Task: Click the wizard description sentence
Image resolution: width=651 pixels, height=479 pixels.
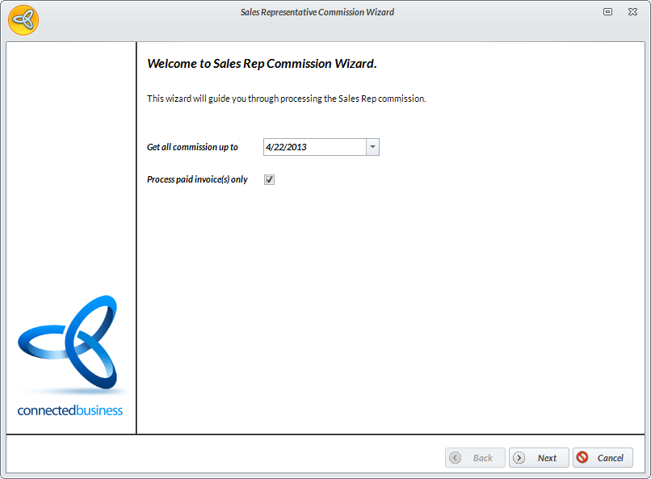Action: pyautogui.click(x=287, y=99)
